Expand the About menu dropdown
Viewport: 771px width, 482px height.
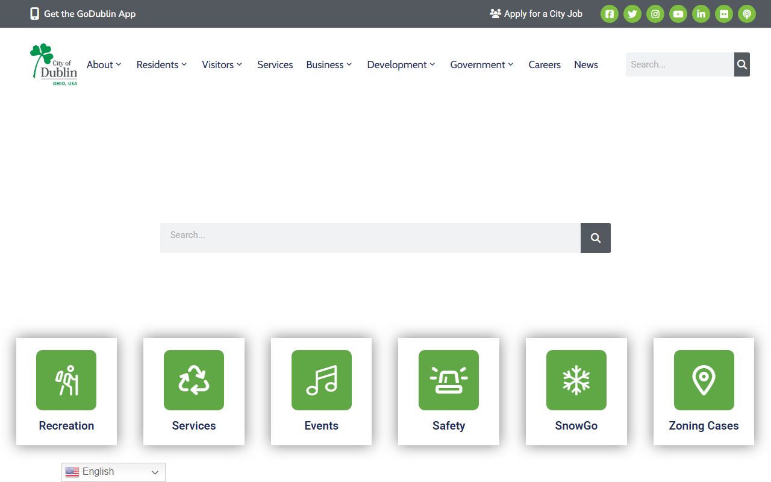[x=104, y=64]
